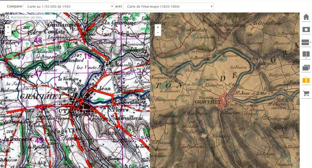Screen dimensions: 312x168
Task: Toggle the orange side-by-side compare icon
Action: pos(306,80)
